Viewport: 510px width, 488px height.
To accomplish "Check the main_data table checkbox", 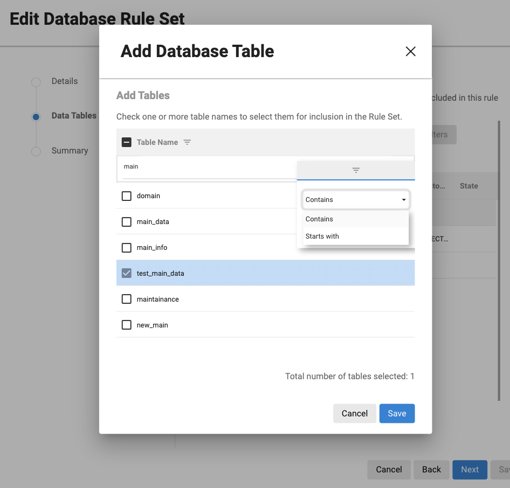I will point(127,222).
